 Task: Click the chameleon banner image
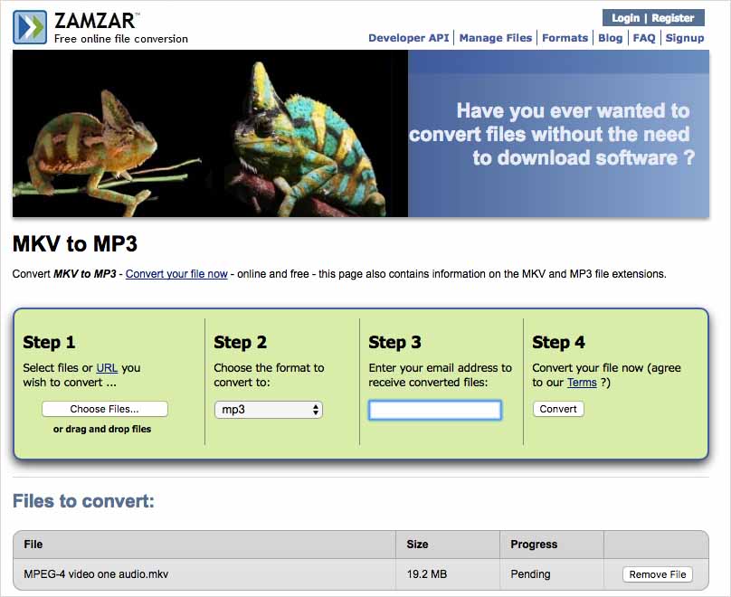click(x=210, y=133)
